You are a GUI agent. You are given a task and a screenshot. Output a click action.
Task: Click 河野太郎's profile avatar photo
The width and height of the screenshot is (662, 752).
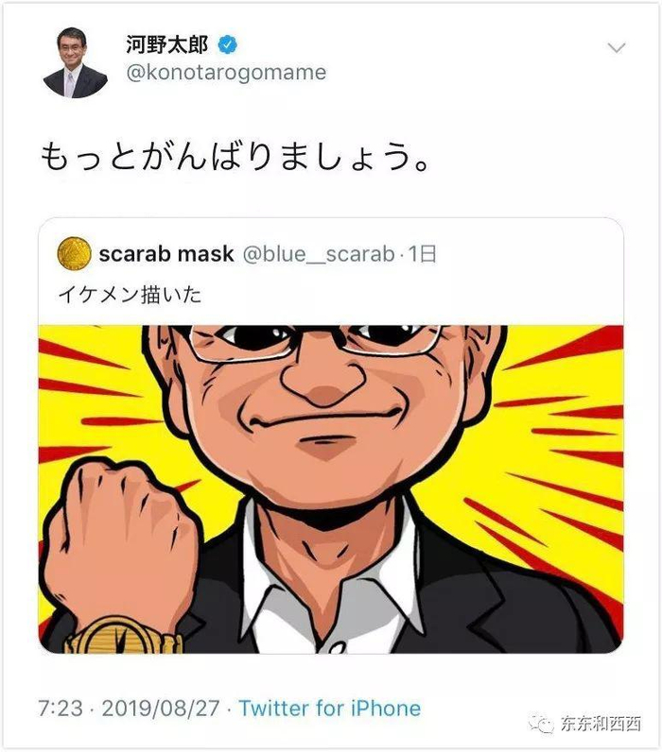pyautogui.click(x=75, y=62)
